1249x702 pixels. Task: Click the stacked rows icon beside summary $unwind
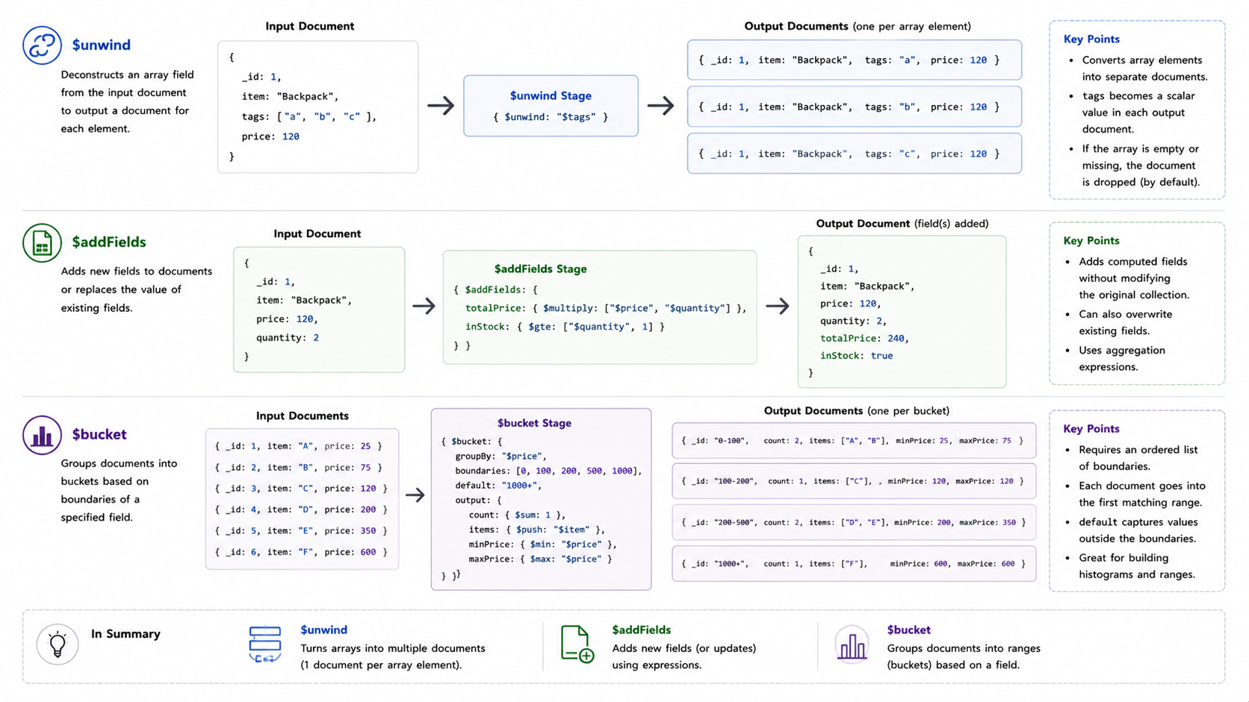tap(265, 645)
